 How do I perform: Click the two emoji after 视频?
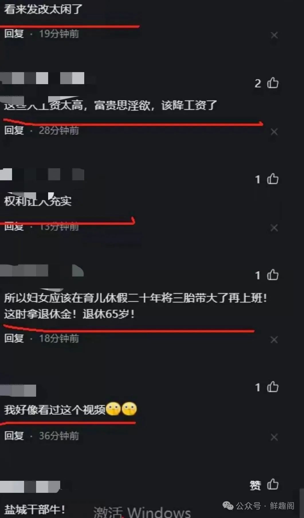pos(121,409)
